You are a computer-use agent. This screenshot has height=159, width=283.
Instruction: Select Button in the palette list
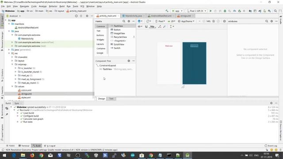(117, 30)
